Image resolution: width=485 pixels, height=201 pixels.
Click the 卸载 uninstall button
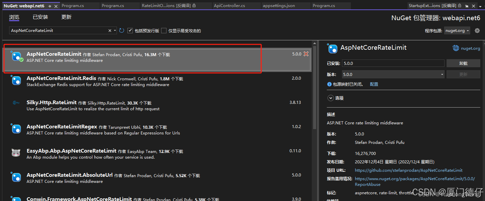(463, 63)
